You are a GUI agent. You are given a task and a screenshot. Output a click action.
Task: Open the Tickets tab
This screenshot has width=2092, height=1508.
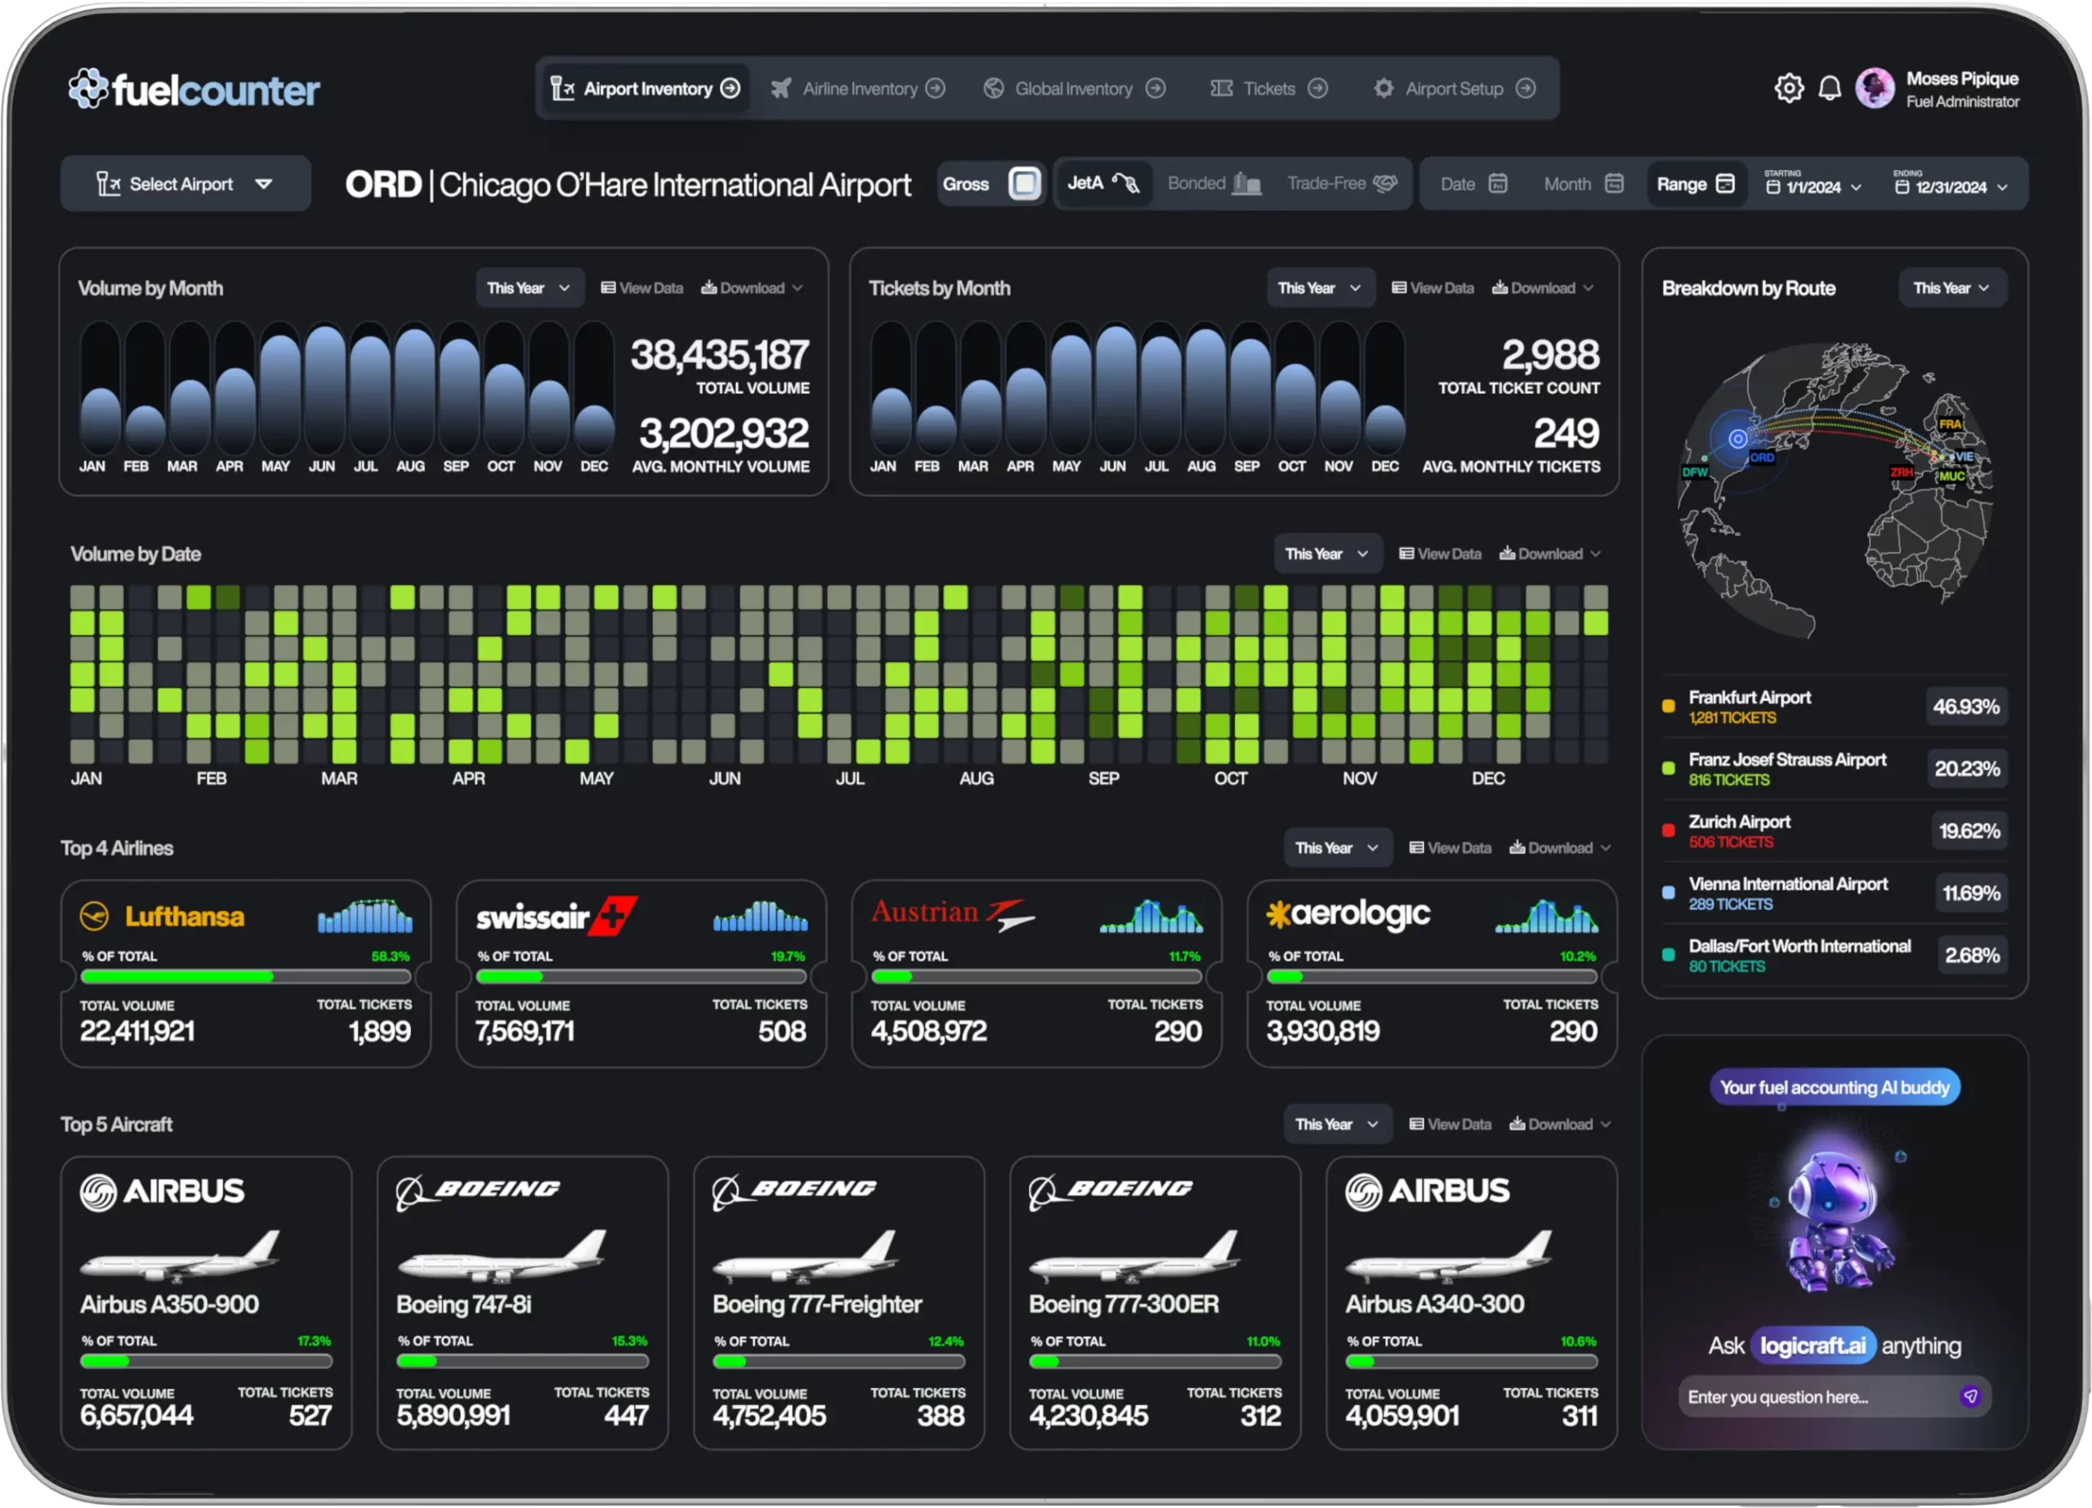point(1268,88)
